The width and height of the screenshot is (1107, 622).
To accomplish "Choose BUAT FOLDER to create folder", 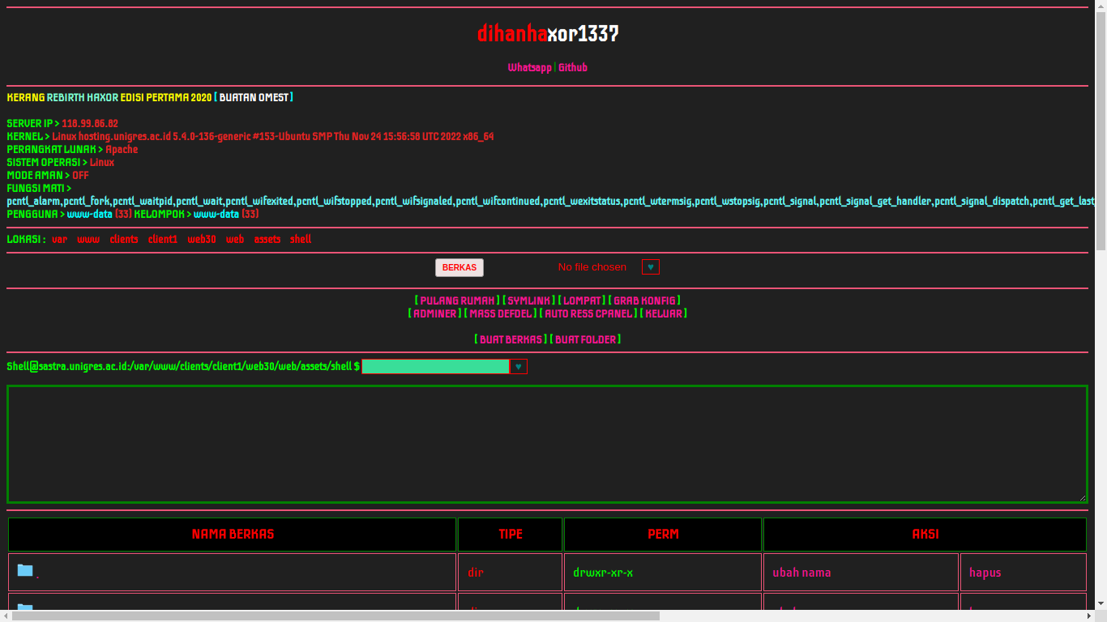I will pyautogui.click(x=585, y=339).
